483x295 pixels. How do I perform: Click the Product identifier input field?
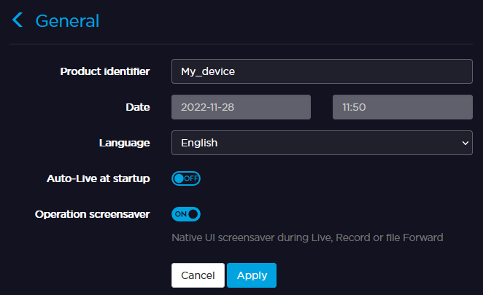[x=322, y=71]
